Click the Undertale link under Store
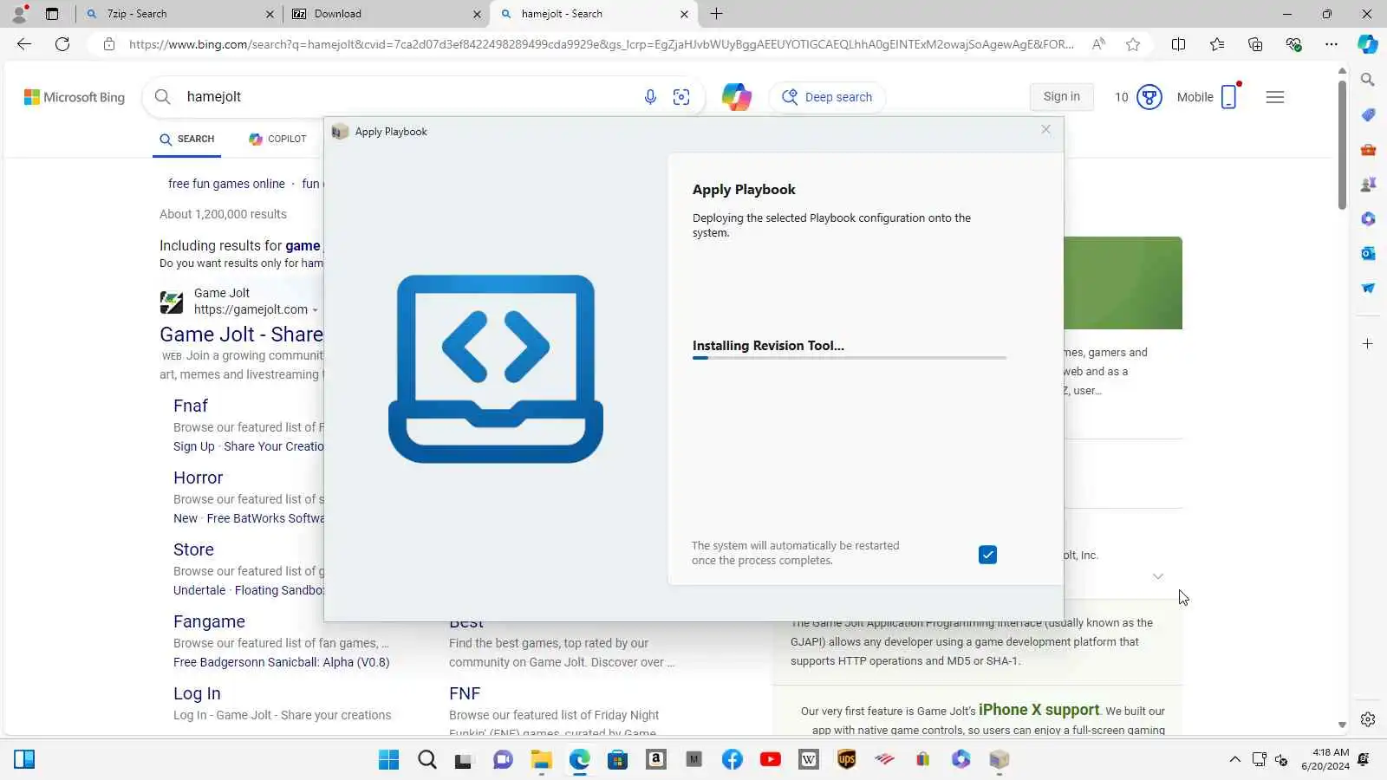The image size is (1387, 780). click(199, 590)
